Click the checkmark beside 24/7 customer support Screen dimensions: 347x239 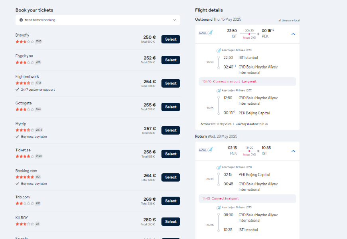(17, 90)
